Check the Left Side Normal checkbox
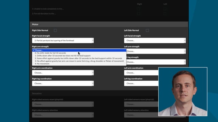Viewport: 218px width, 122px height. 147,30
